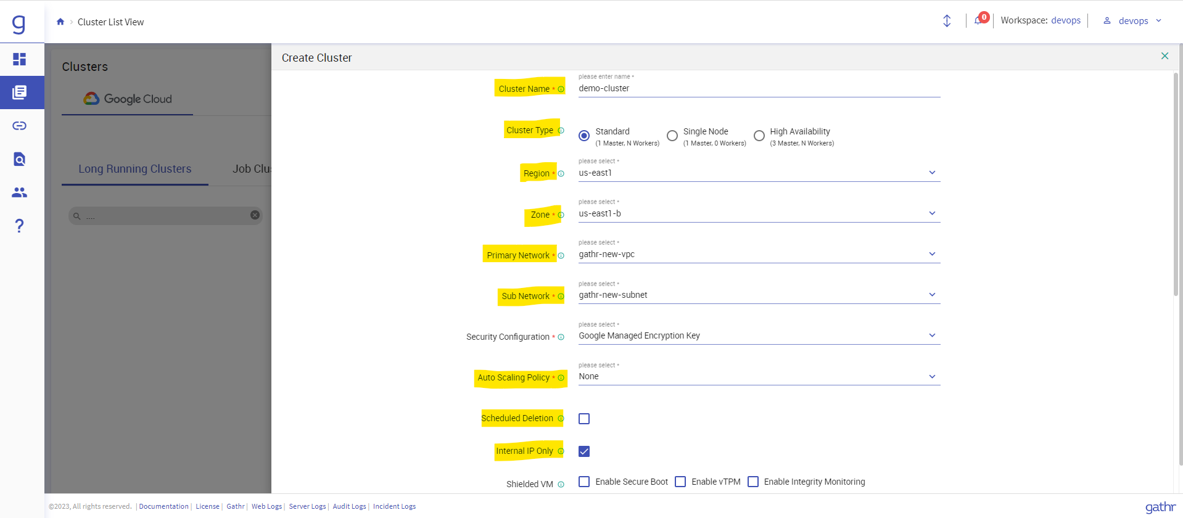The height and width of the screenshot is (518, 1183).
Task: Open the Audit Logs footer link
Action: coord(349,506)
